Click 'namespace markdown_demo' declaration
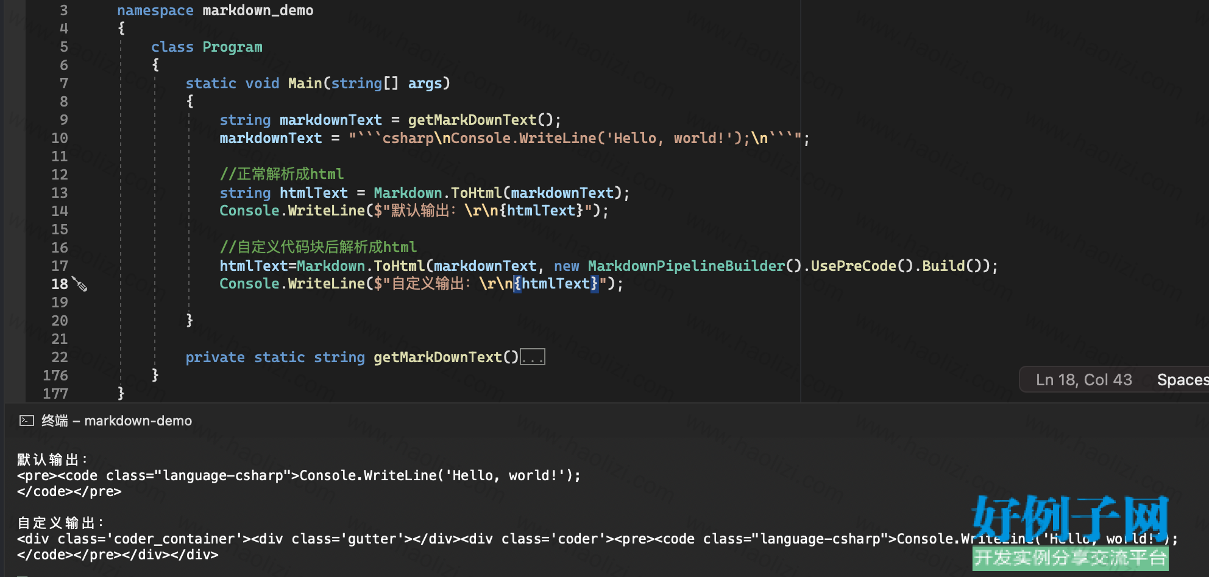Image resolution: width=1209 pixels, height=577 pixels. pos(215,10)
